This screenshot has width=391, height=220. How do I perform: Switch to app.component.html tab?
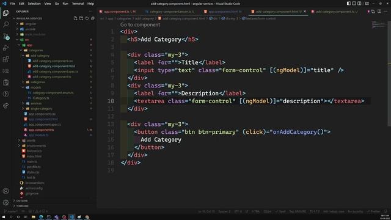click(x=223, y=12)
